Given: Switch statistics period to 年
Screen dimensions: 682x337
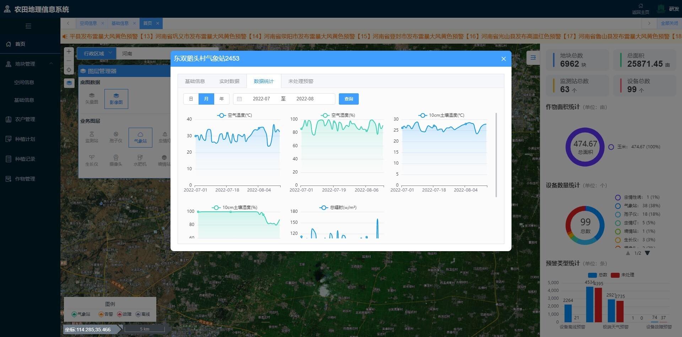Looking at the screenshot, I should tap(222, 99).
